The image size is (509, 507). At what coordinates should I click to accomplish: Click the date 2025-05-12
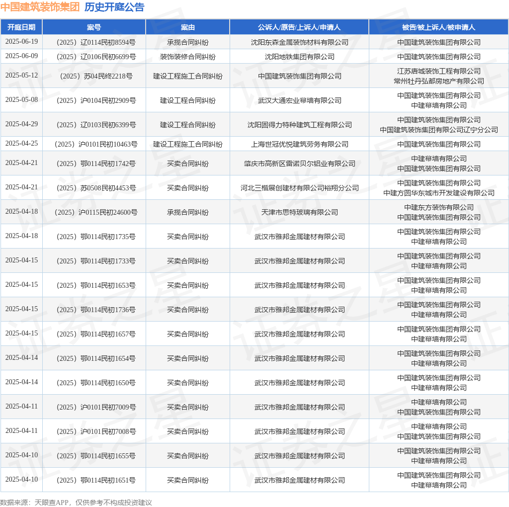click(21, 75)
